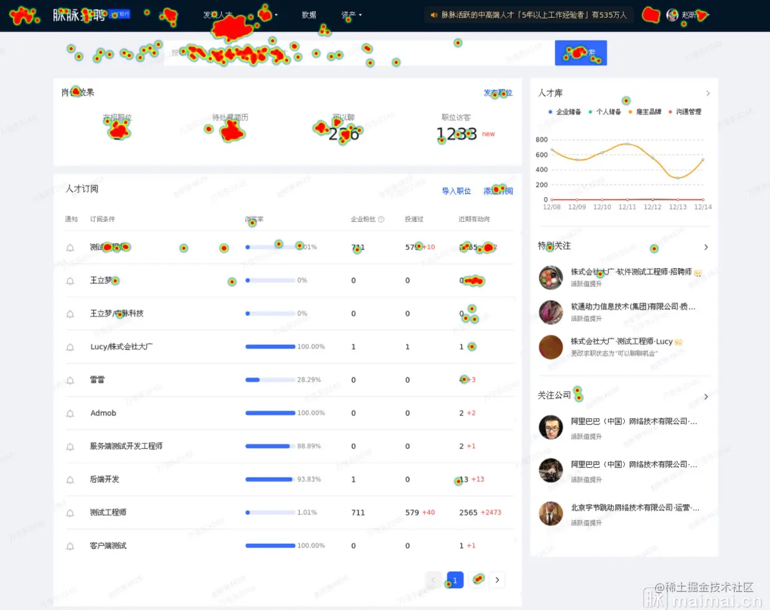
Task: Click the bell icon for Lucy/株式会社大厂
Action: tap(70, 347)
